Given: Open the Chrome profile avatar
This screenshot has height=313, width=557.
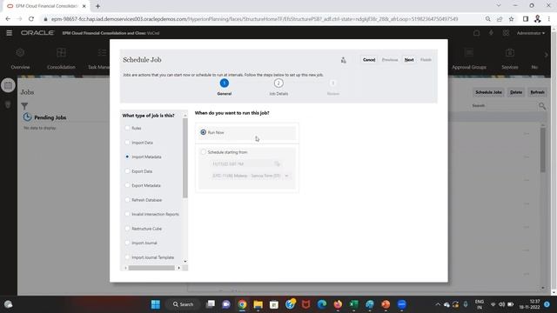Looking at the screenshot, I should point(537,19).
